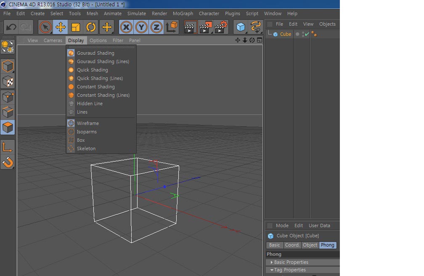Open the MoGraph menu
This screenshot has width=424, height=276.
pos(183,13)
